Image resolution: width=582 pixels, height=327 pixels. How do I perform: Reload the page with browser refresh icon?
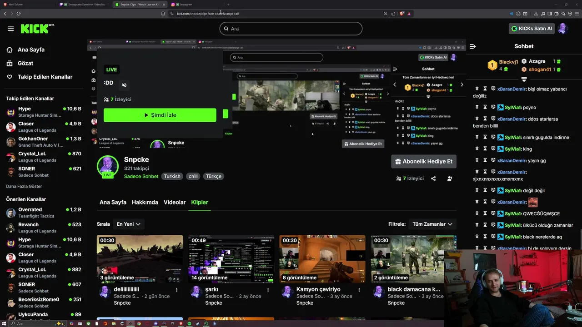tap(19, 14)
